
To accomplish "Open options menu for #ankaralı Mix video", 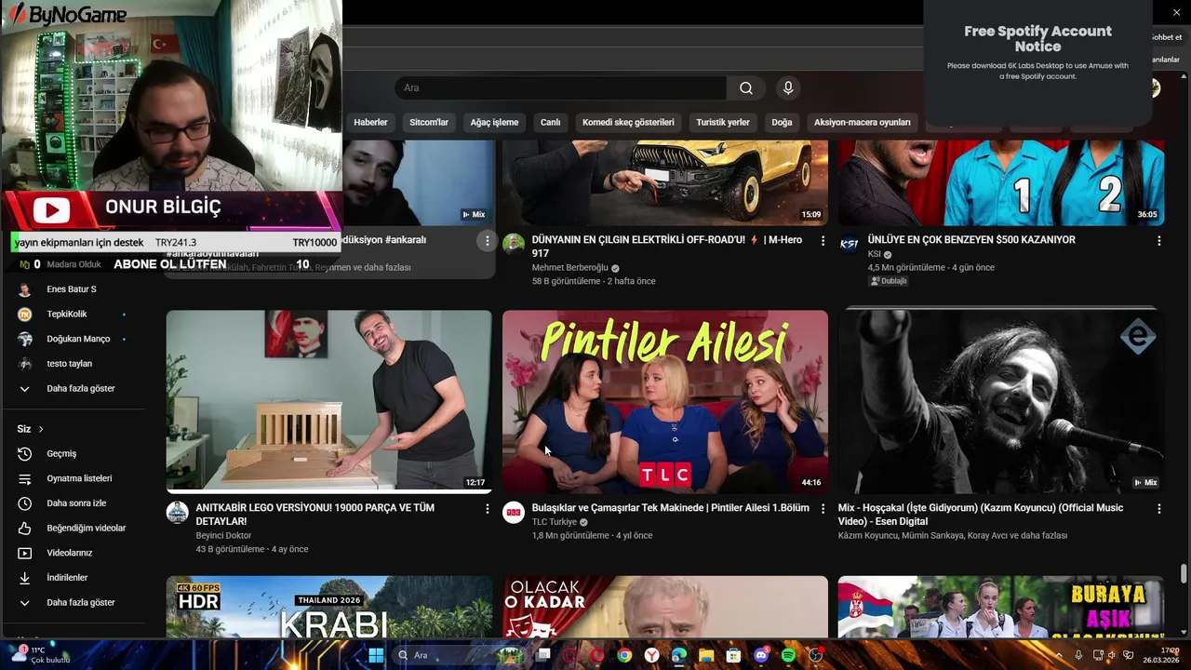I will [487, 241].
